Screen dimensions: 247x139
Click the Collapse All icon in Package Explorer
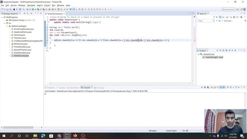pyautogui.click(x=25, y=14)
